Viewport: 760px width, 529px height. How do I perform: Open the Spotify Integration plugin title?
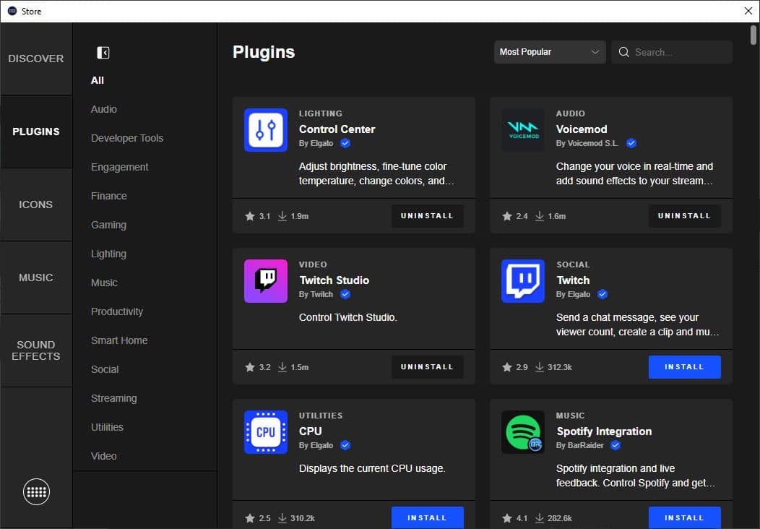(604, 431)
